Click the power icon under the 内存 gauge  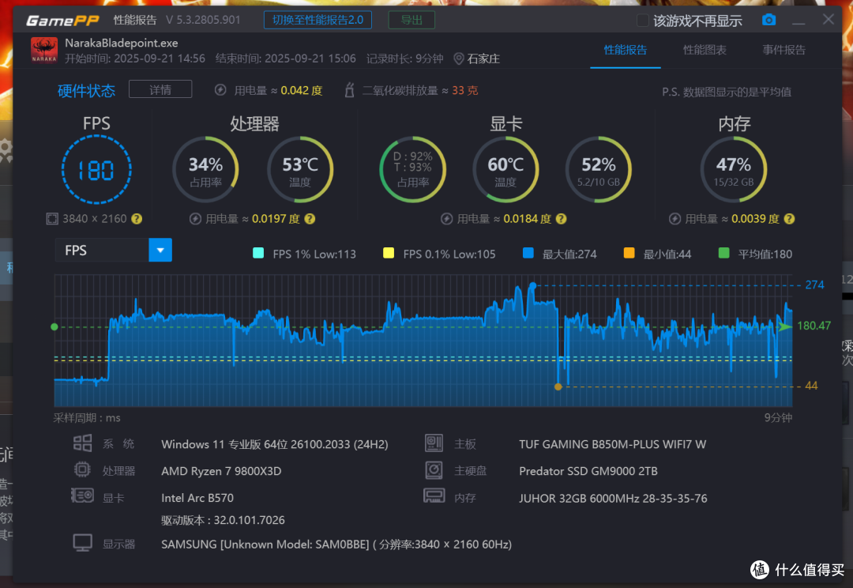pos(675,219)
